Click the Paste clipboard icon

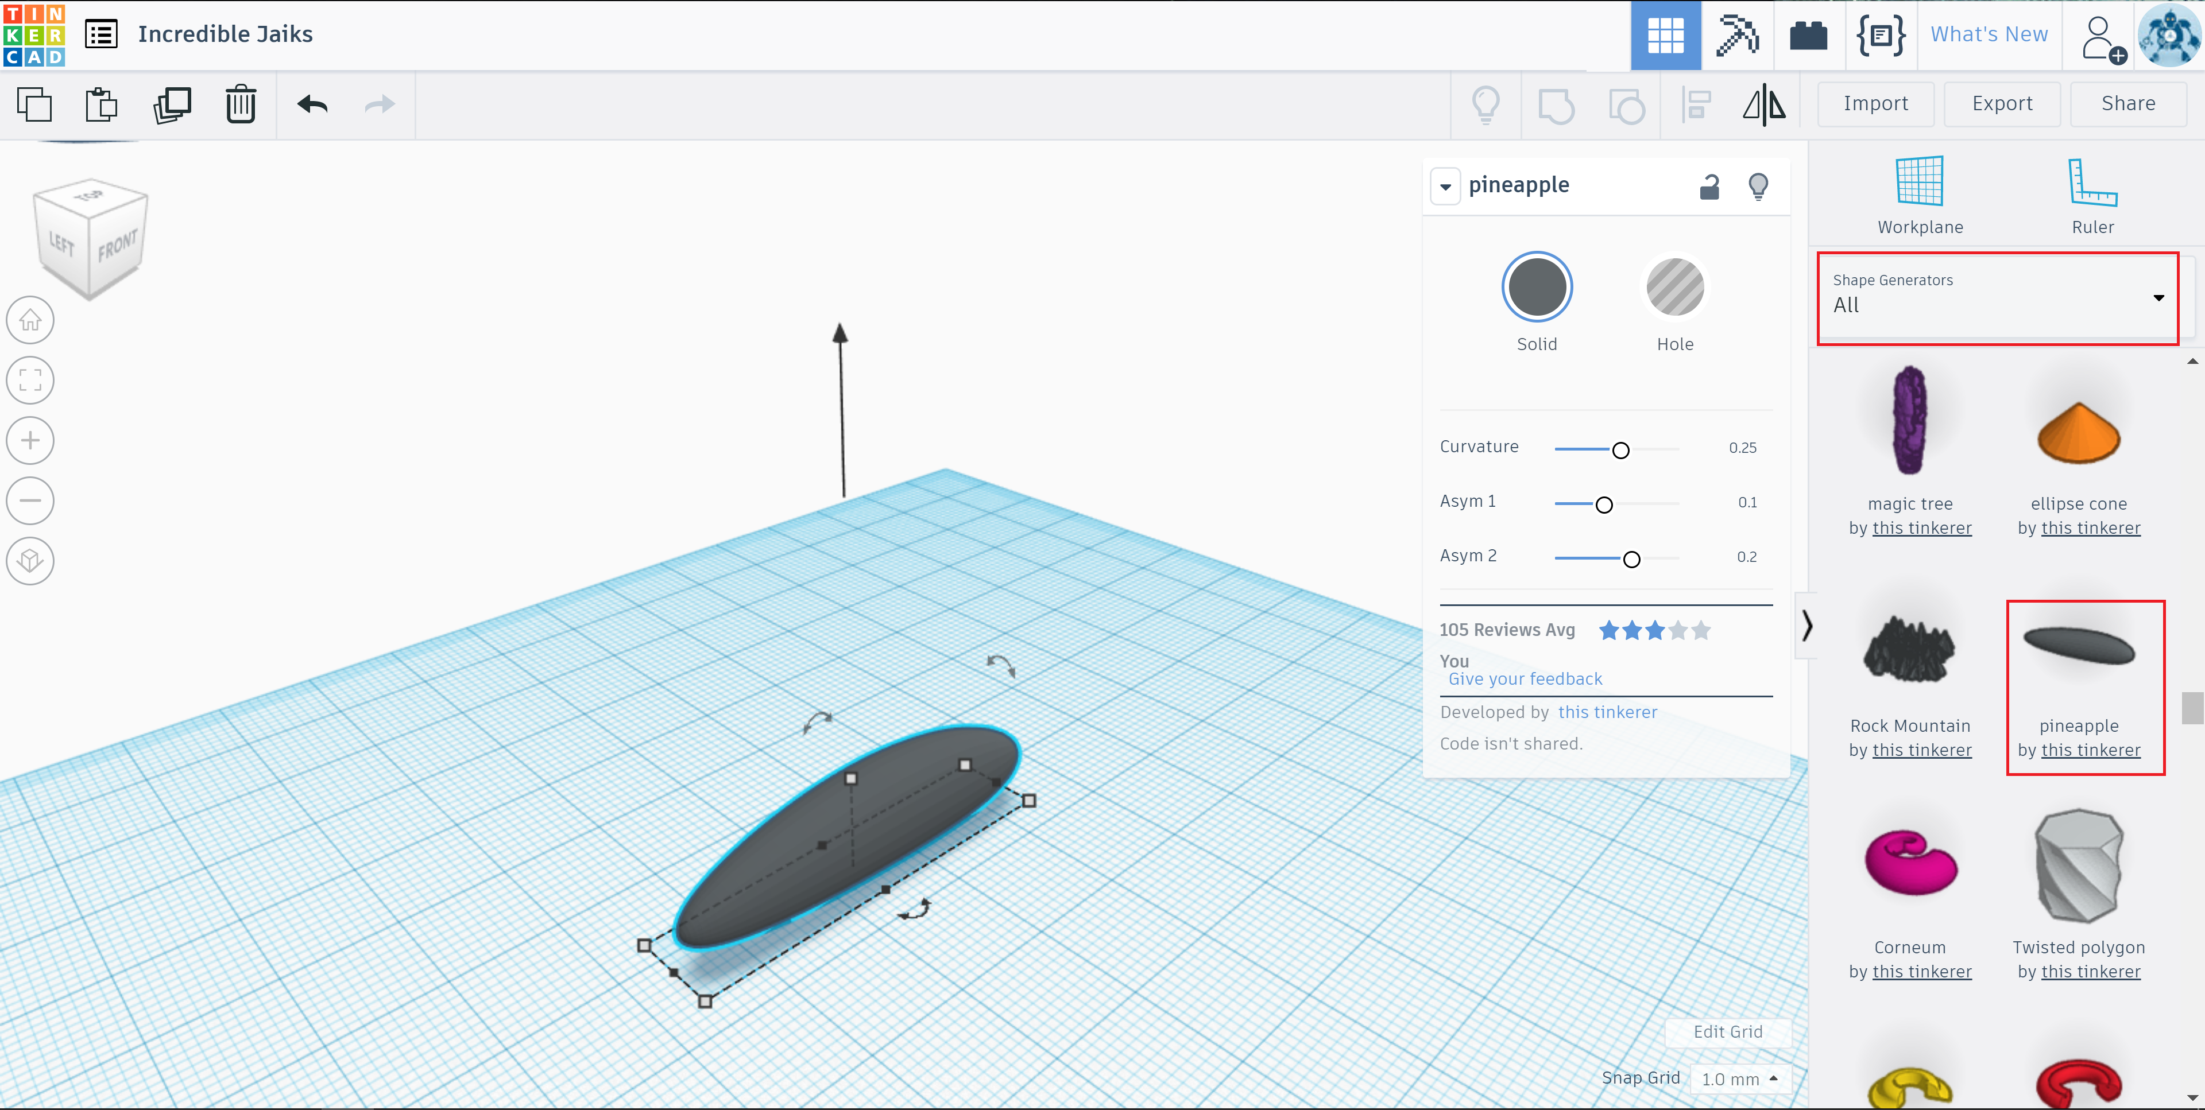point(102,104)
